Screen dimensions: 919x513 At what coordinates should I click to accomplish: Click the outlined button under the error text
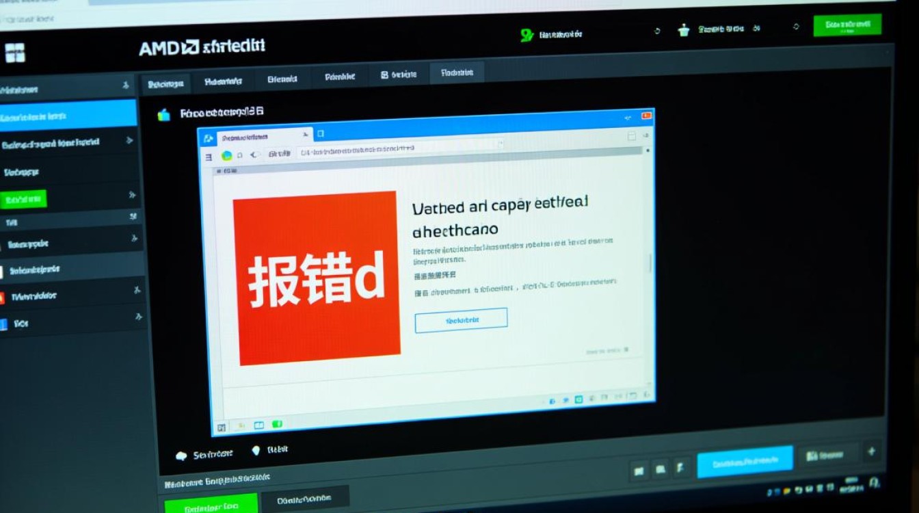(461, 320)
